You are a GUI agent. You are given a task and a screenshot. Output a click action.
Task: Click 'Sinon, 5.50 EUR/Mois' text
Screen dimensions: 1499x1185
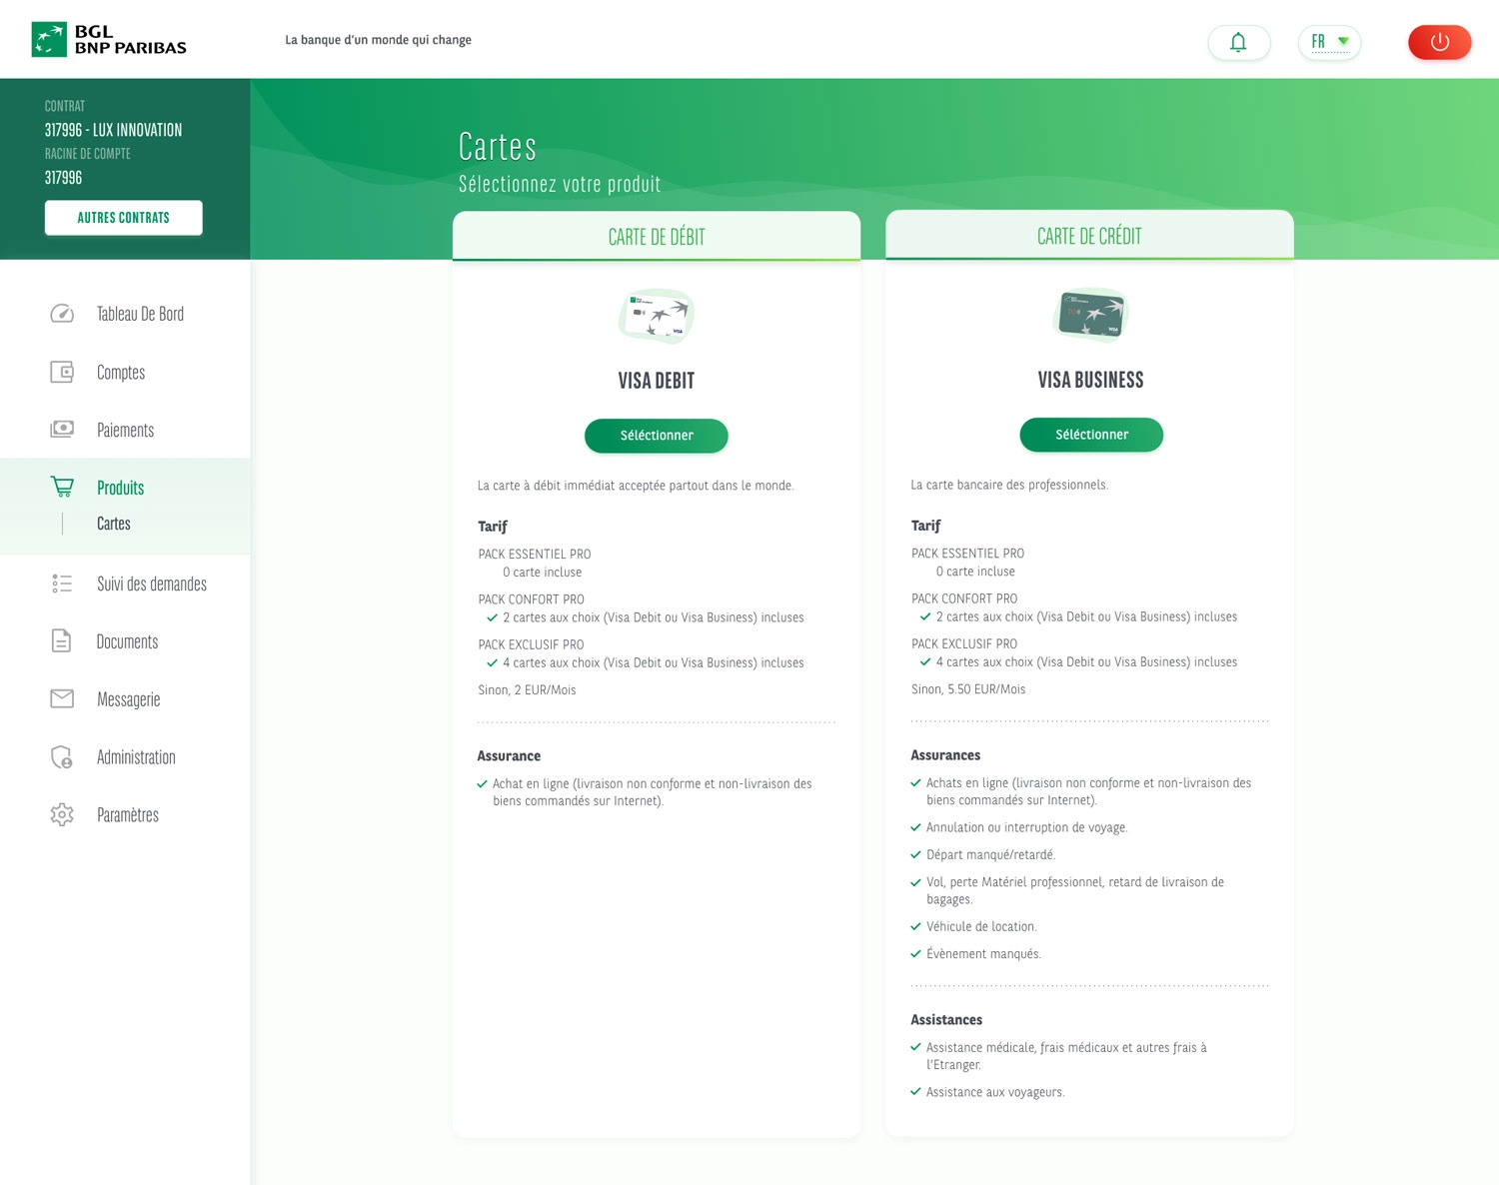click(x=968, y=689)
